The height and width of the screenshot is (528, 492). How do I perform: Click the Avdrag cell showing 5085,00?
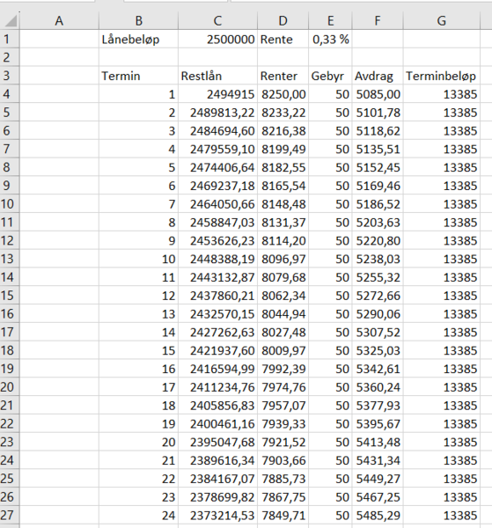pyautogui.click(x=378, y=94)
